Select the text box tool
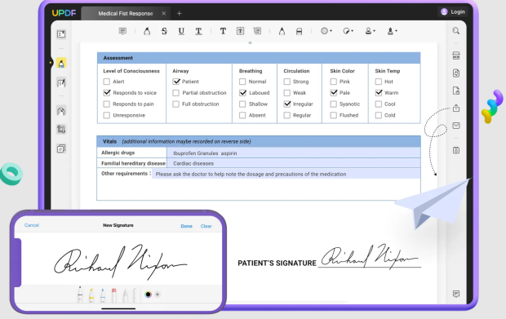Viewport: 506px width, 319px height. (x=240, y=31)
